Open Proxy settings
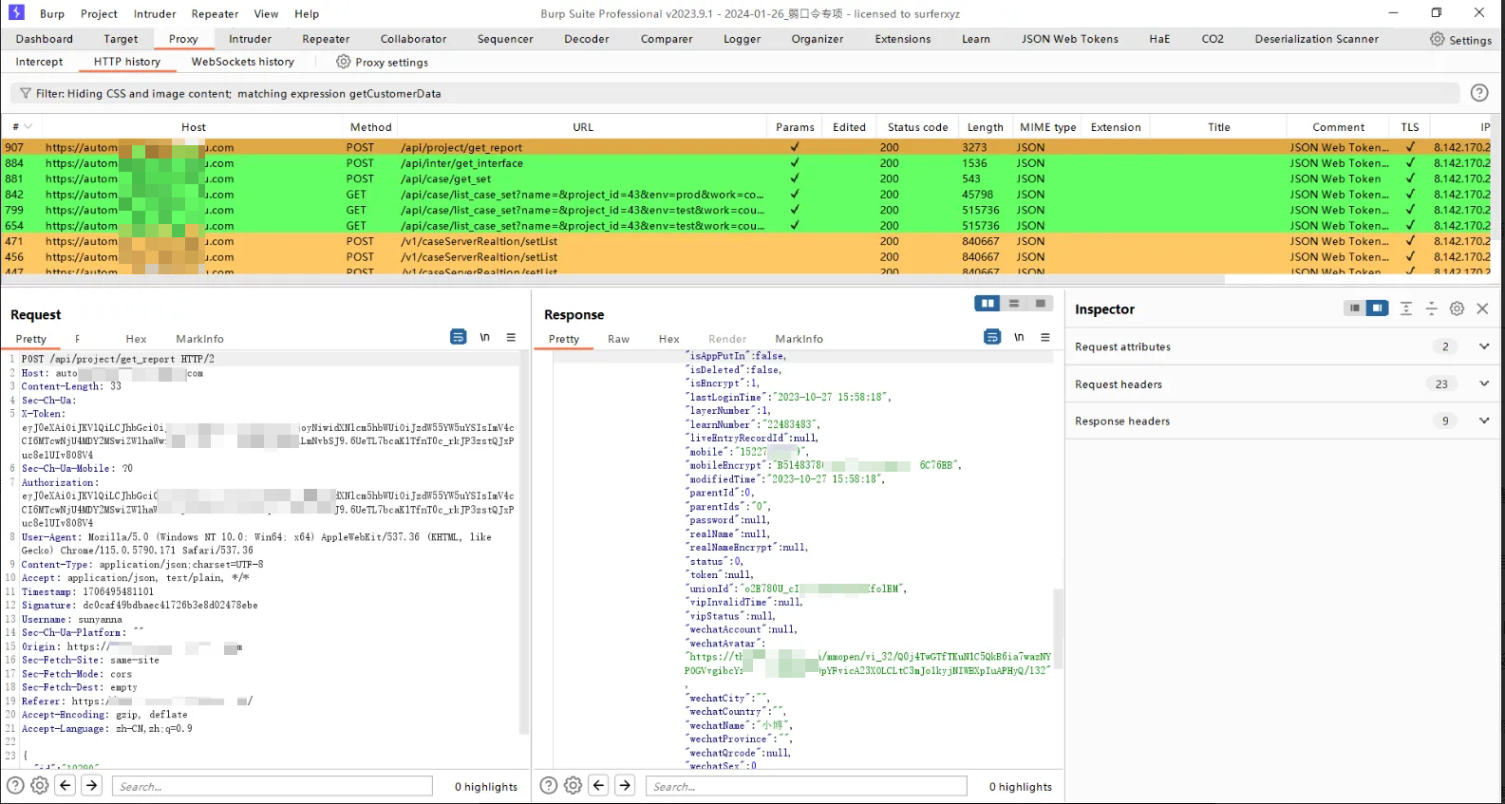Image resolution: width=1505 pixels, height=804 pixels. tap(382, 62)
